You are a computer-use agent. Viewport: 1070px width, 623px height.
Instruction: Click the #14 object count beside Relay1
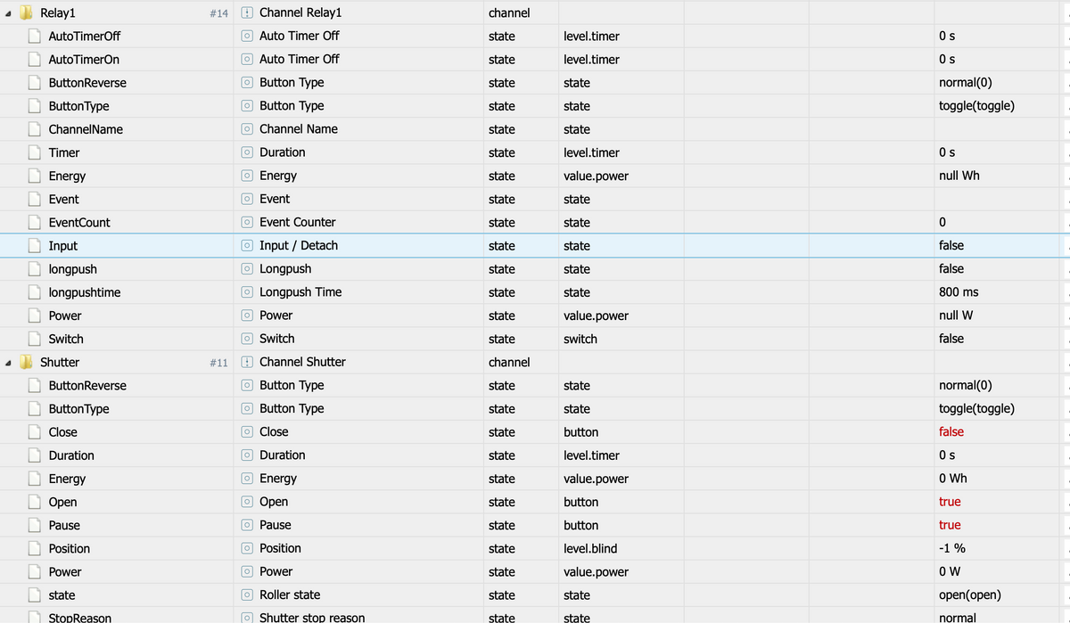click(218, 13)
